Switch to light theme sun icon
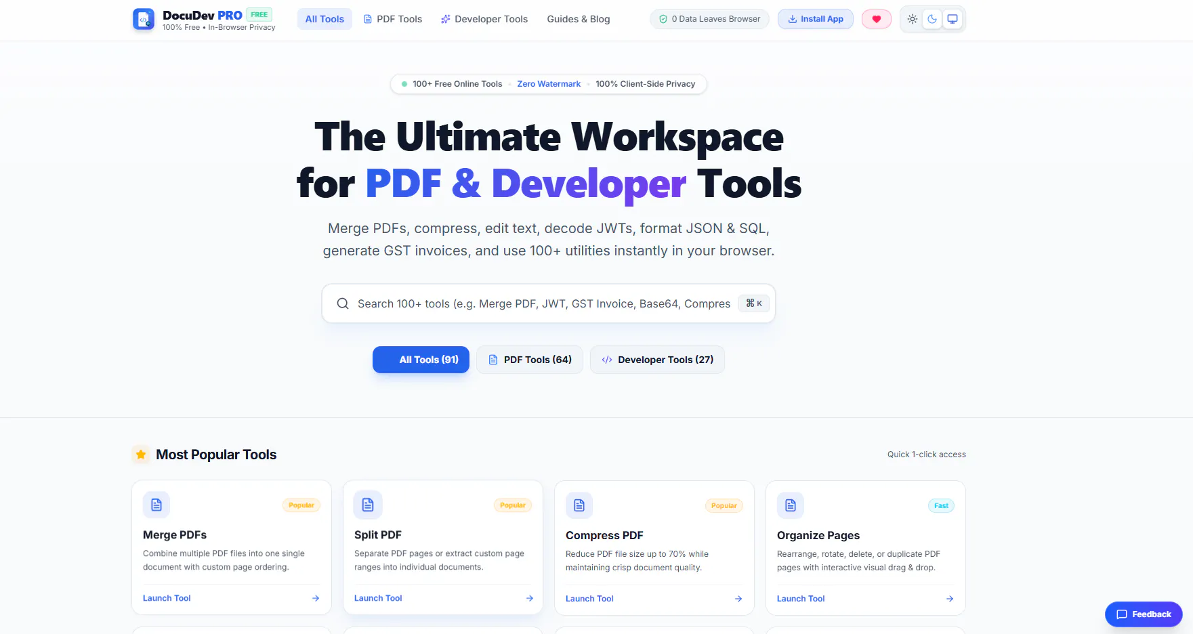This screenshot has width=1193, height=634. pos(913,19)
